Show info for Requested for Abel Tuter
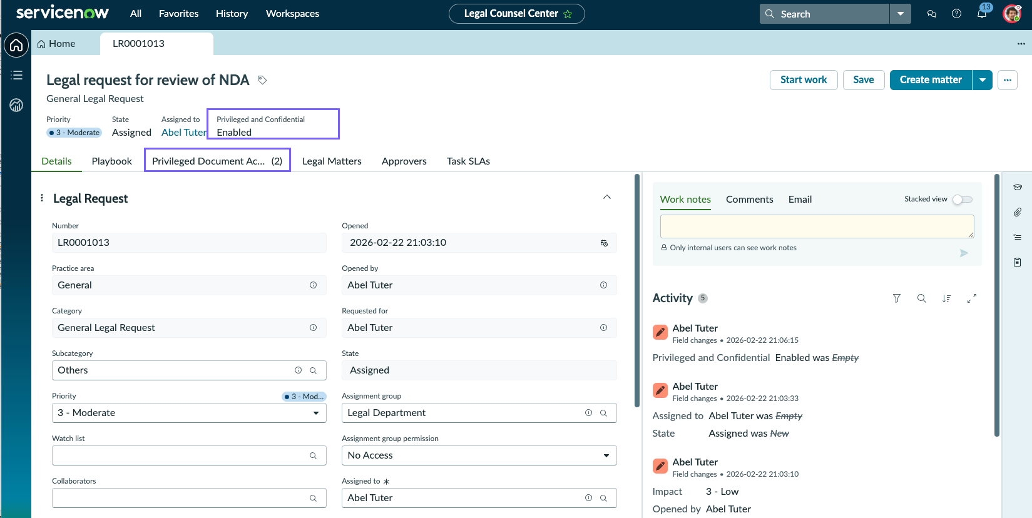 click(x=603, y=328)
